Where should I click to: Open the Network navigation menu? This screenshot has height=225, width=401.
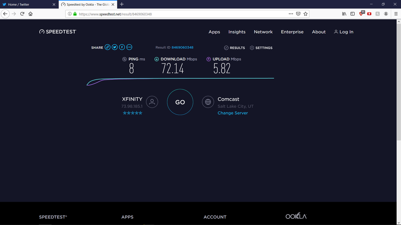263,32
